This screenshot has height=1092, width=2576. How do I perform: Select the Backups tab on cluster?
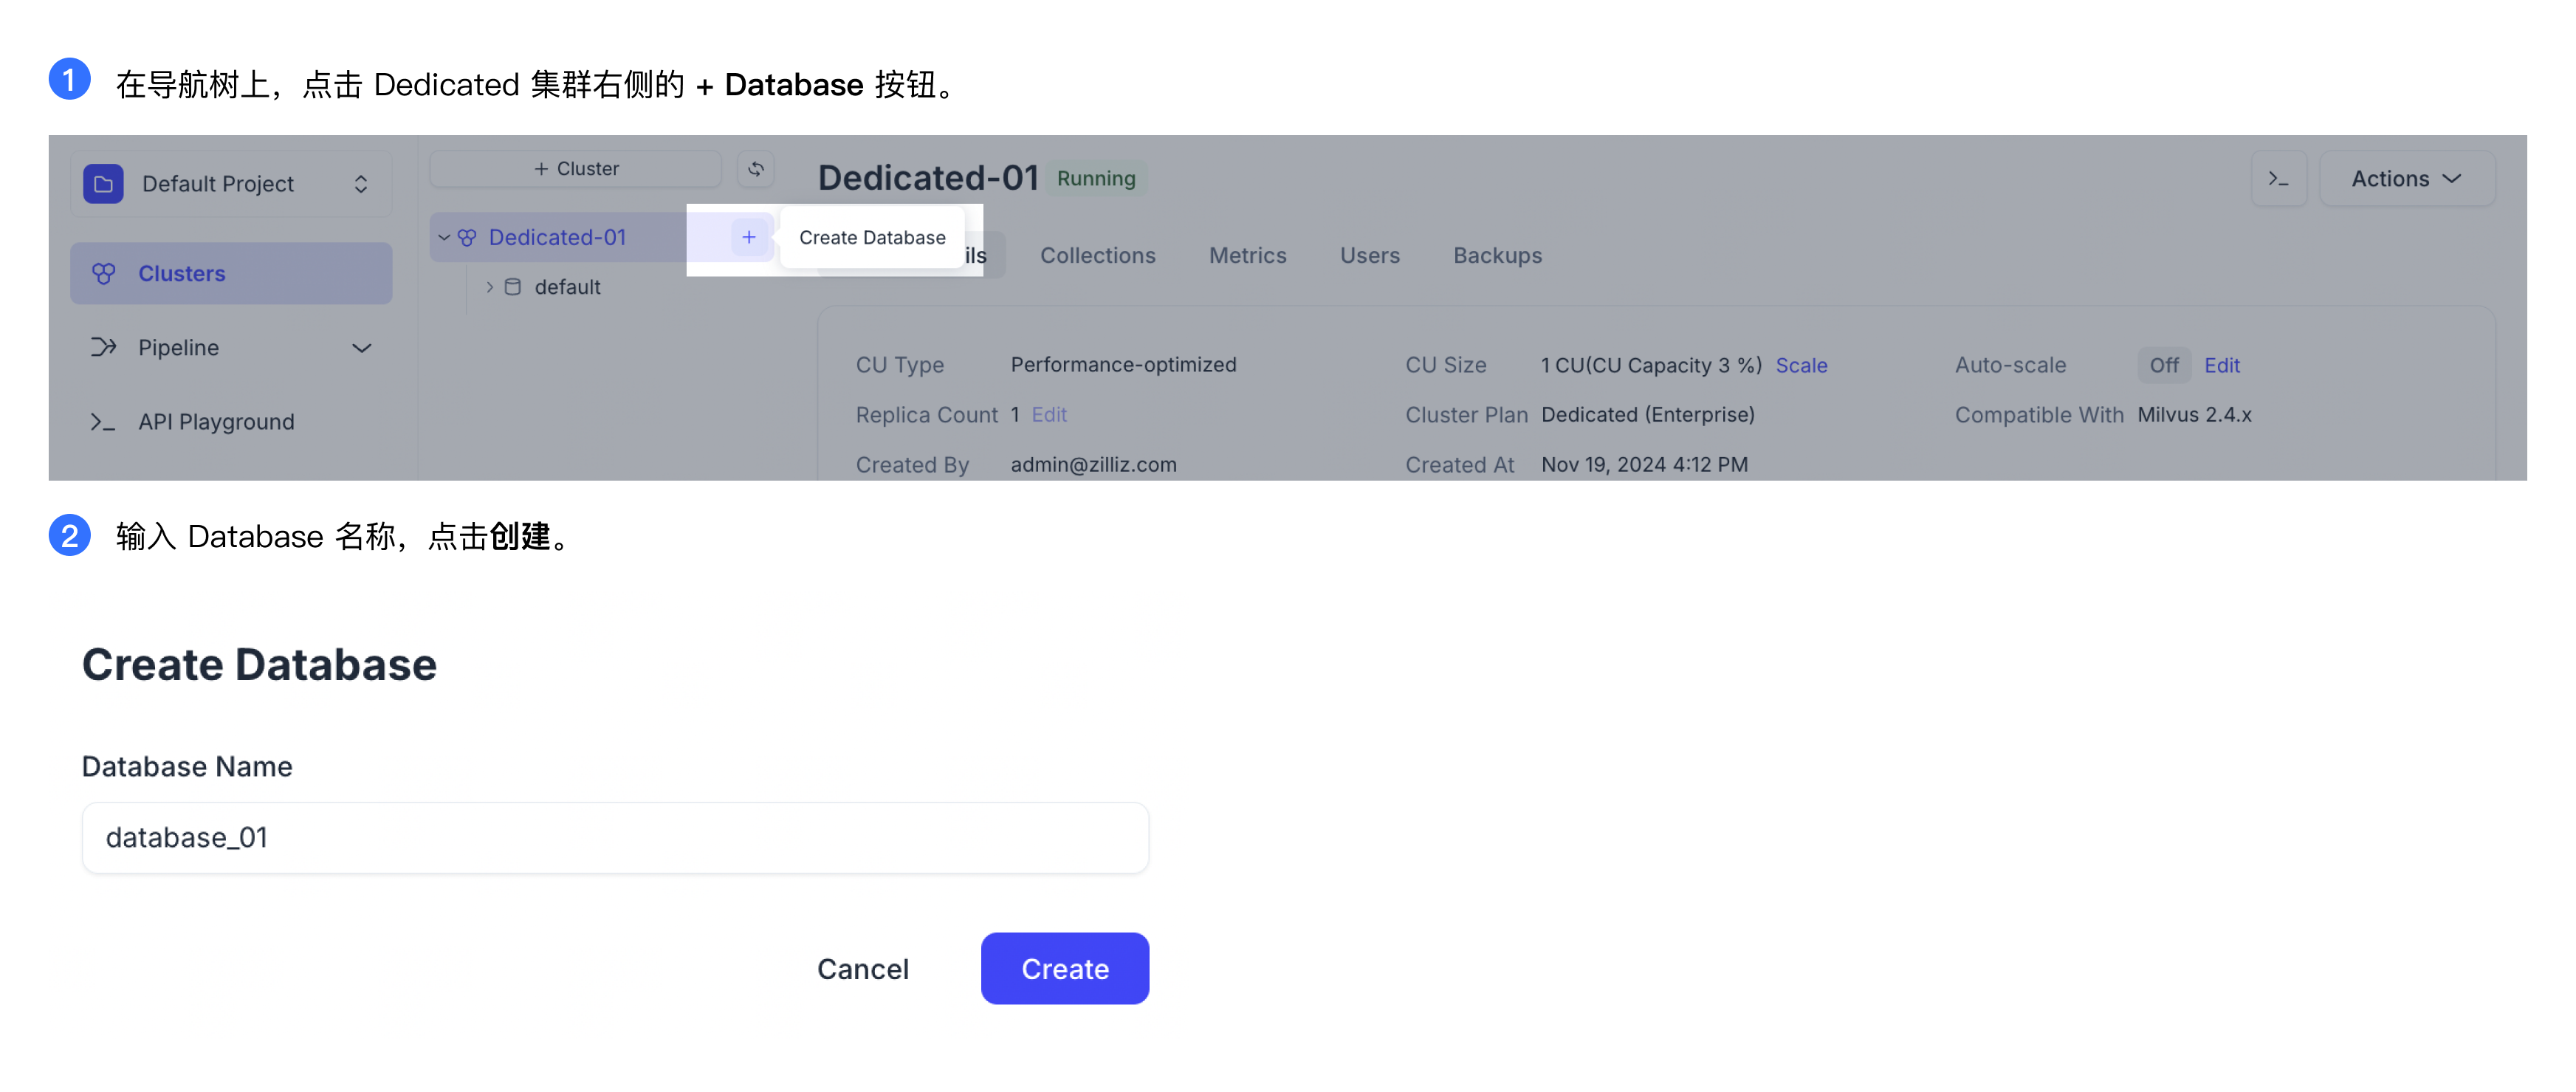coord(1497,253)
